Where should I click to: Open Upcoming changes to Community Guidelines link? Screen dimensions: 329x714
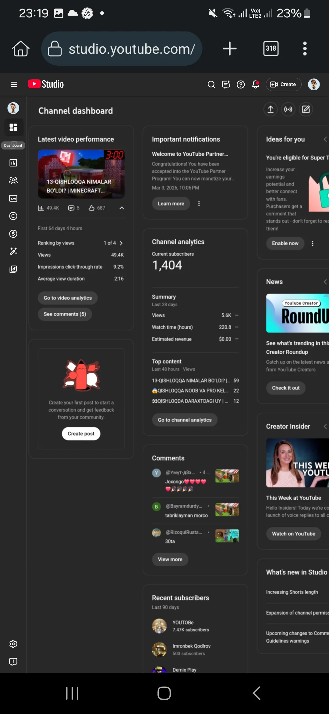(298, 637)
